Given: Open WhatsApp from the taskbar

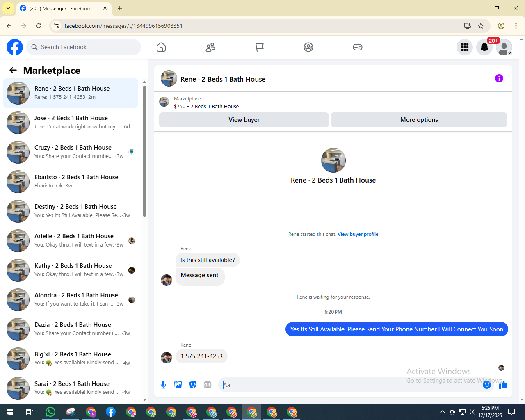Looking at the screenshot, I should pyautogui.click(x=50, y=412).
